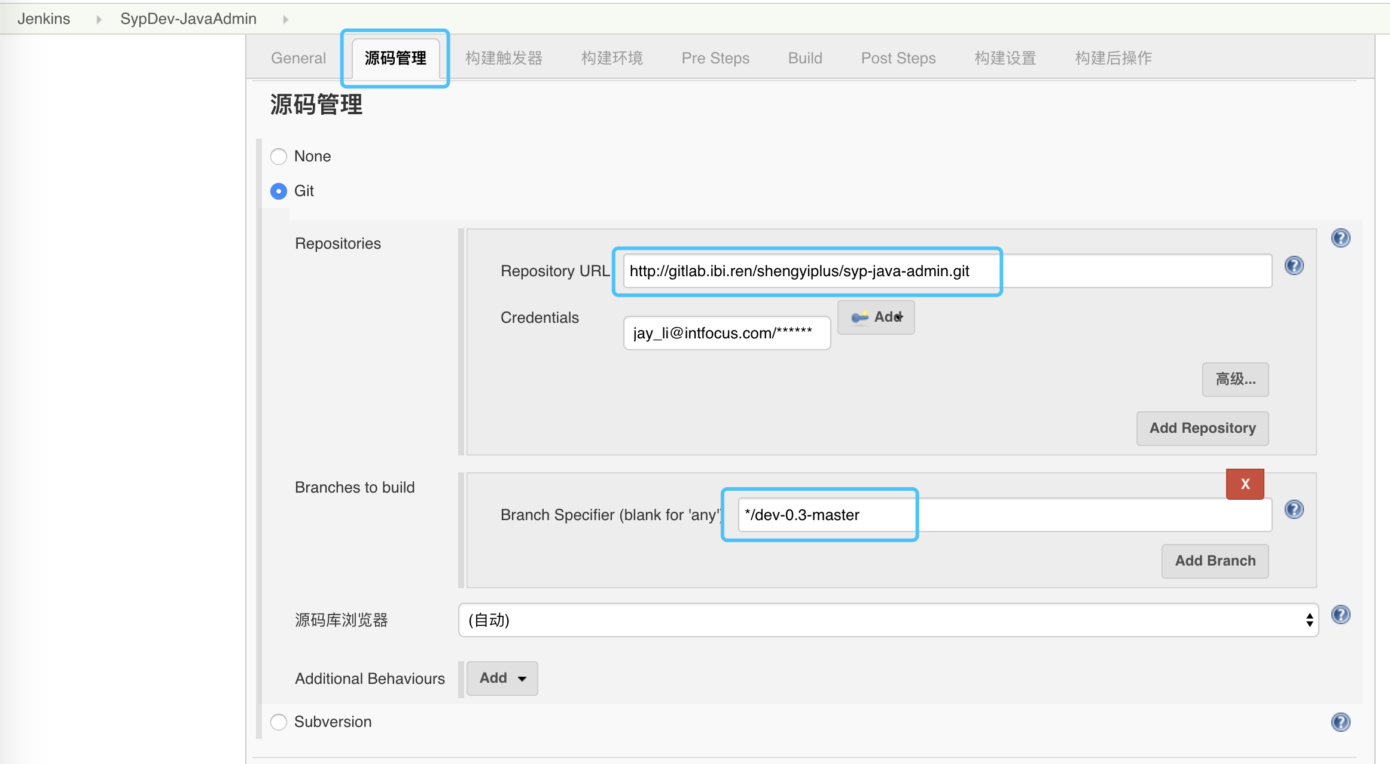
Task: Switch to the 构建后操作 tab
Action: coord(1113,58)
